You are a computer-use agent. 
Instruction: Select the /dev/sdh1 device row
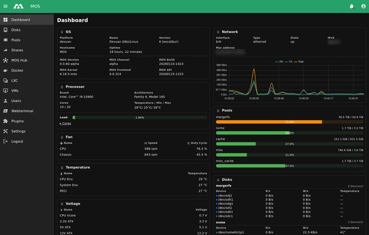coord(290,200)
